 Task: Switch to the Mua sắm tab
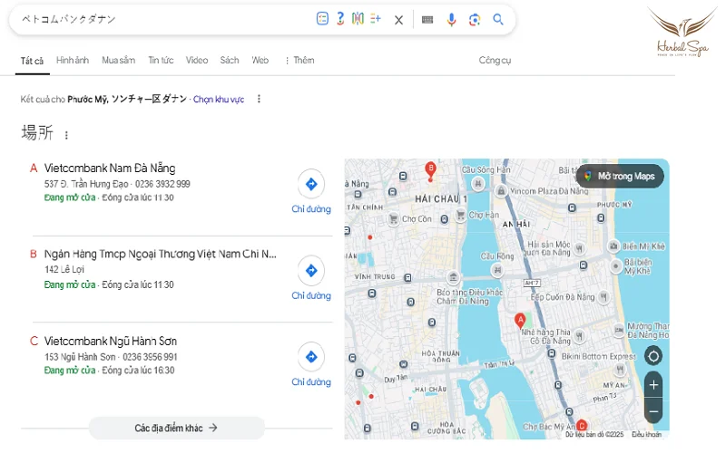click(119, 60)
